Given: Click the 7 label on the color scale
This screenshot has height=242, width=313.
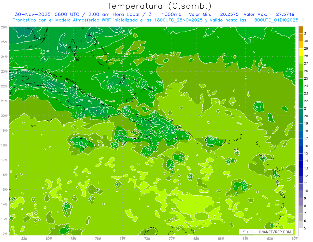Looking at the screenshot, I should click(305, 213).
